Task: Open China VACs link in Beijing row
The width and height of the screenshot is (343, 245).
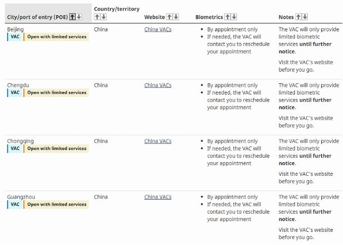Action: click(158, 29)
